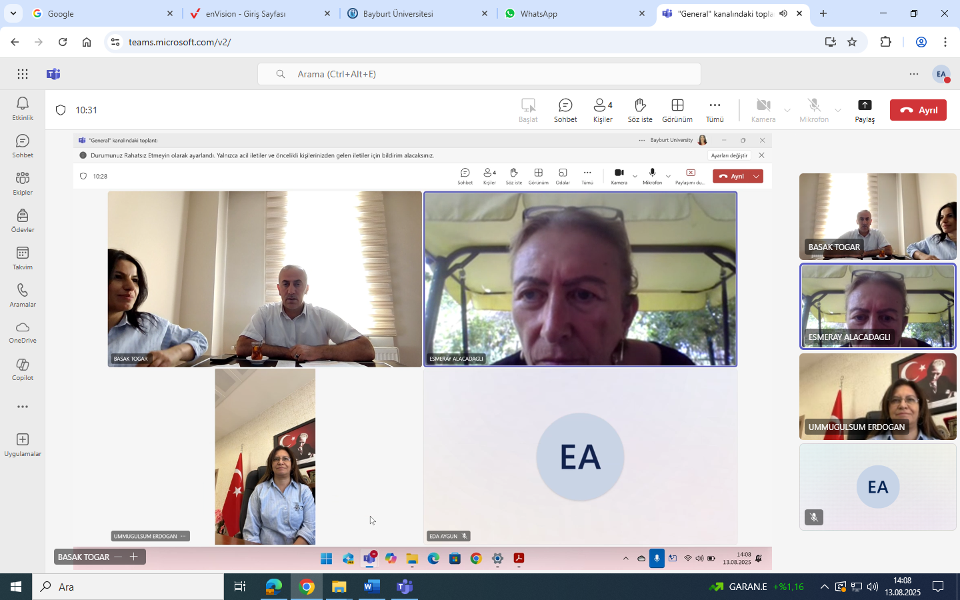Open the Tümü more actions menu

point(715,110)
